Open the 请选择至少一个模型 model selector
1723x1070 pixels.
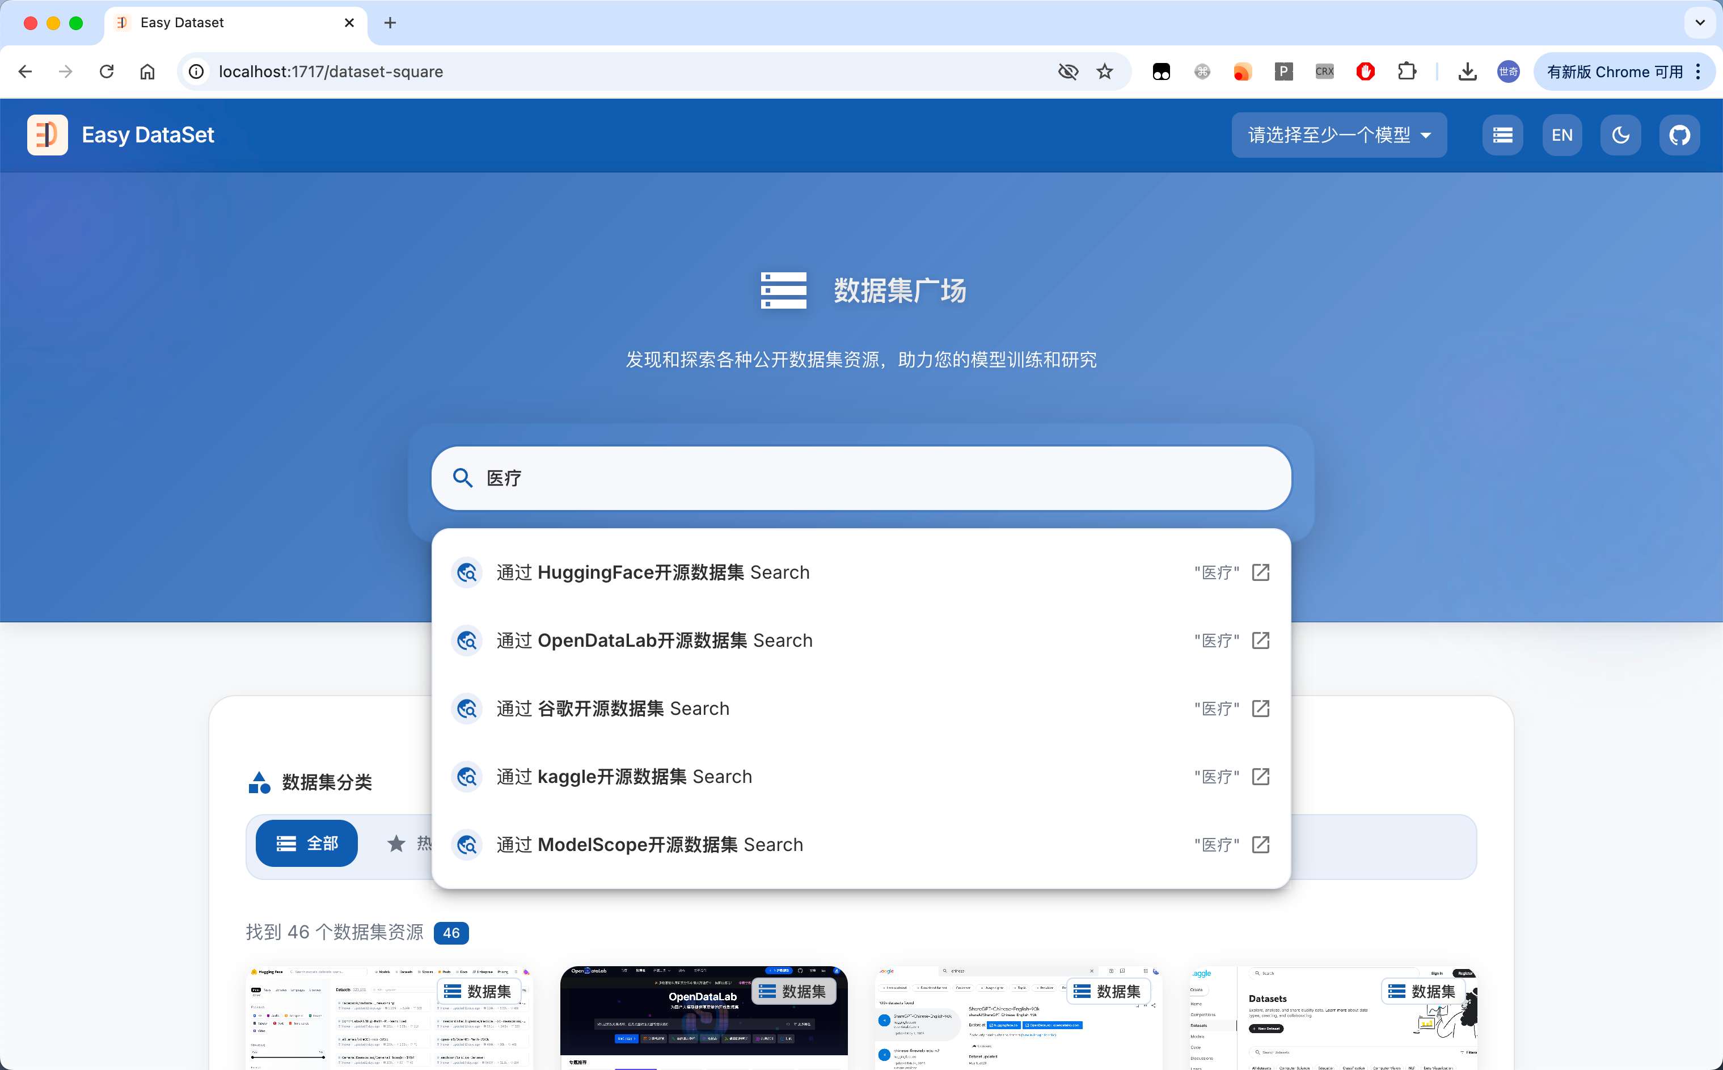pyautogui.click(x=1338, y=134)
